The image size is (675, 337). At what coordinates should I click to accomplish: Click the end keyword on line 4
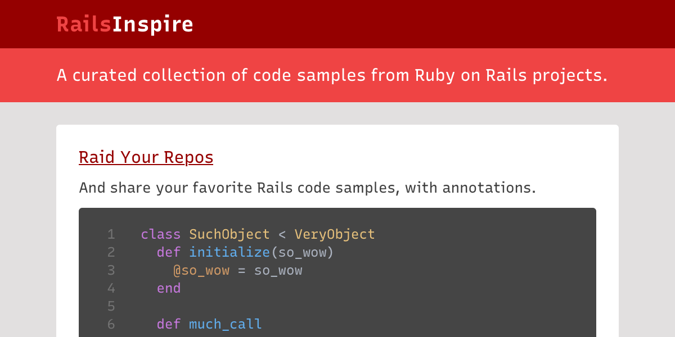(169, 288)
